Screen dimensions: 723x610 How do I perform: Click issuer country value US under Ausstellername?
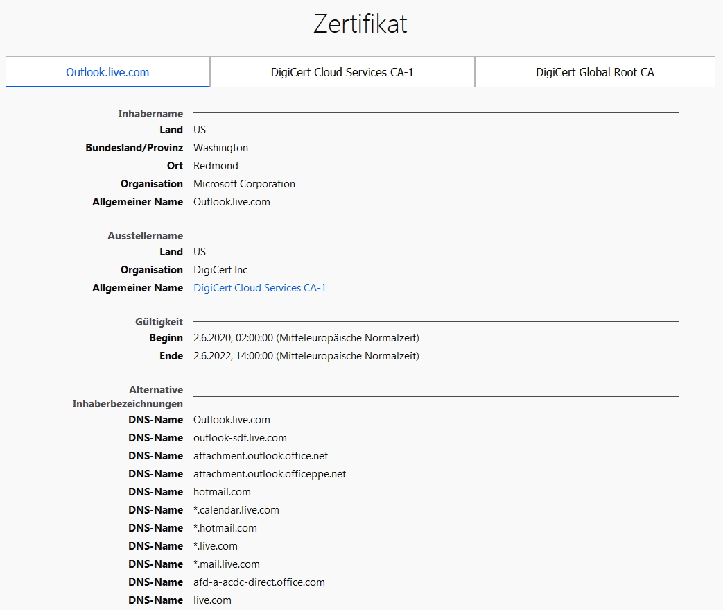click(x=200, y=252)
